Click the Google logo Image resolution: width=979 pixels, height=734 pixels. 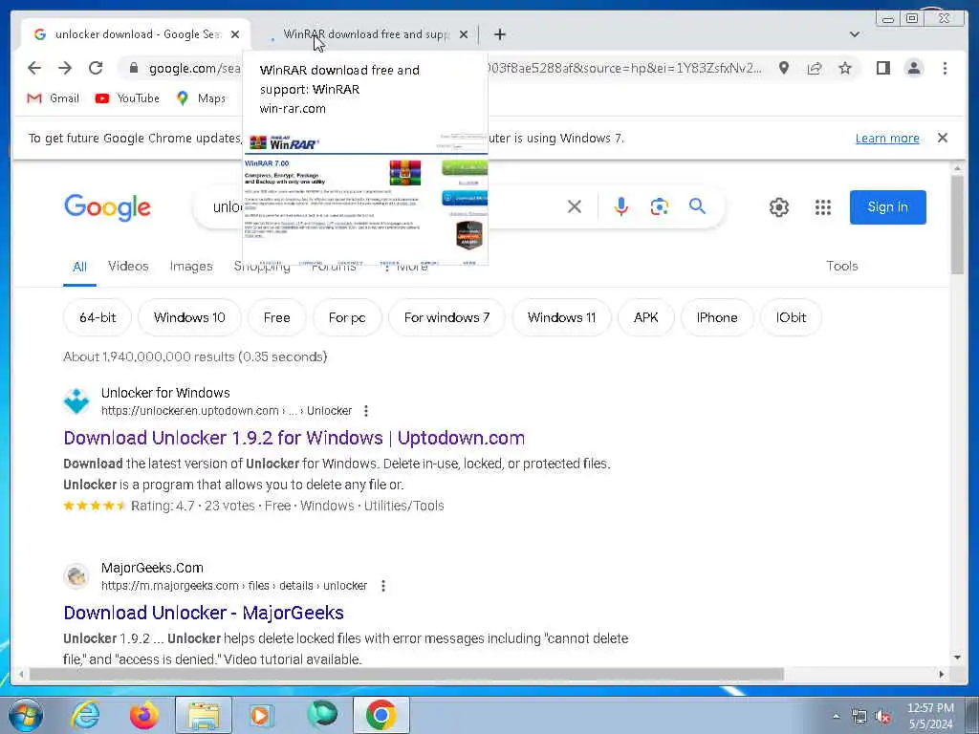pyautogui.click(x=107, y=207)
